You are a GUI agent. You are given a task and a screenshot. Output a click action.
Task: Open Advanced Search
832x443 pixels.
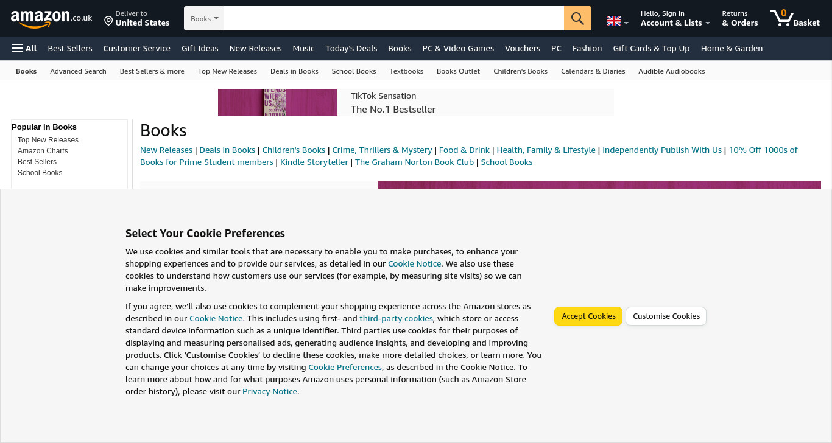[x=78, y=71]
